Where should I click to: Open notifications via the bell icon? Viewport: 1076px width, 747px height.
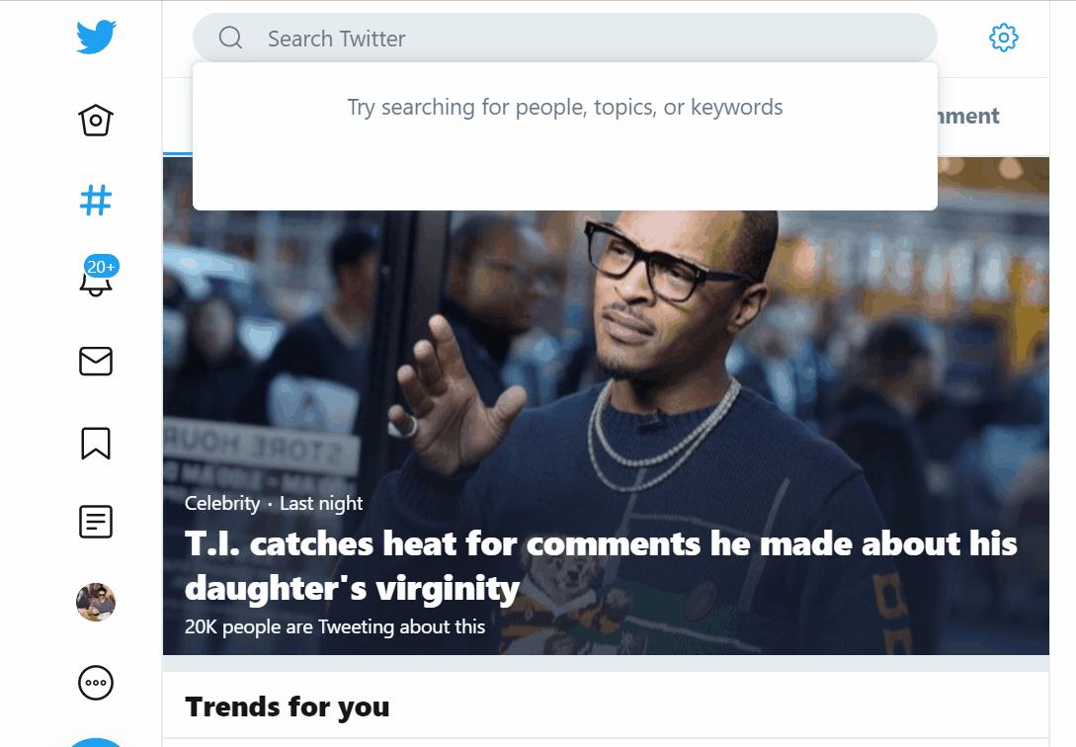pos(96,281)
